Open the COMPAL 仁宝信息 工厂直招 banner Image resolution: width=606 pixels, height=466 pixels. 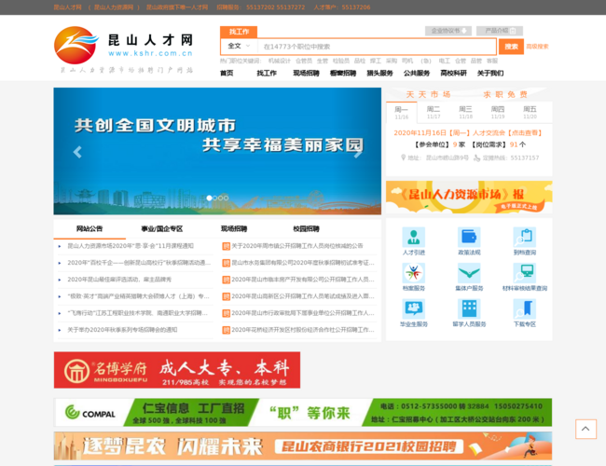click(303, 412)
